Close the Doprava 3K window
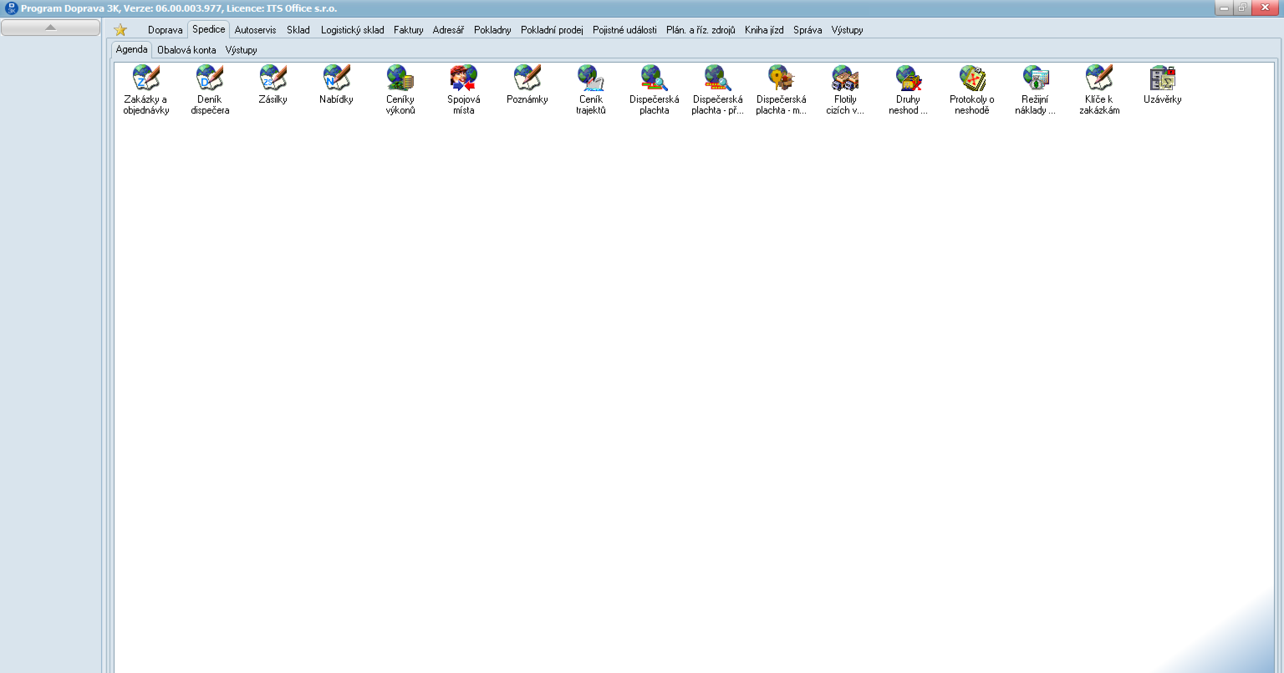This screenshot has width=1284, height=673. [1265, 8]
